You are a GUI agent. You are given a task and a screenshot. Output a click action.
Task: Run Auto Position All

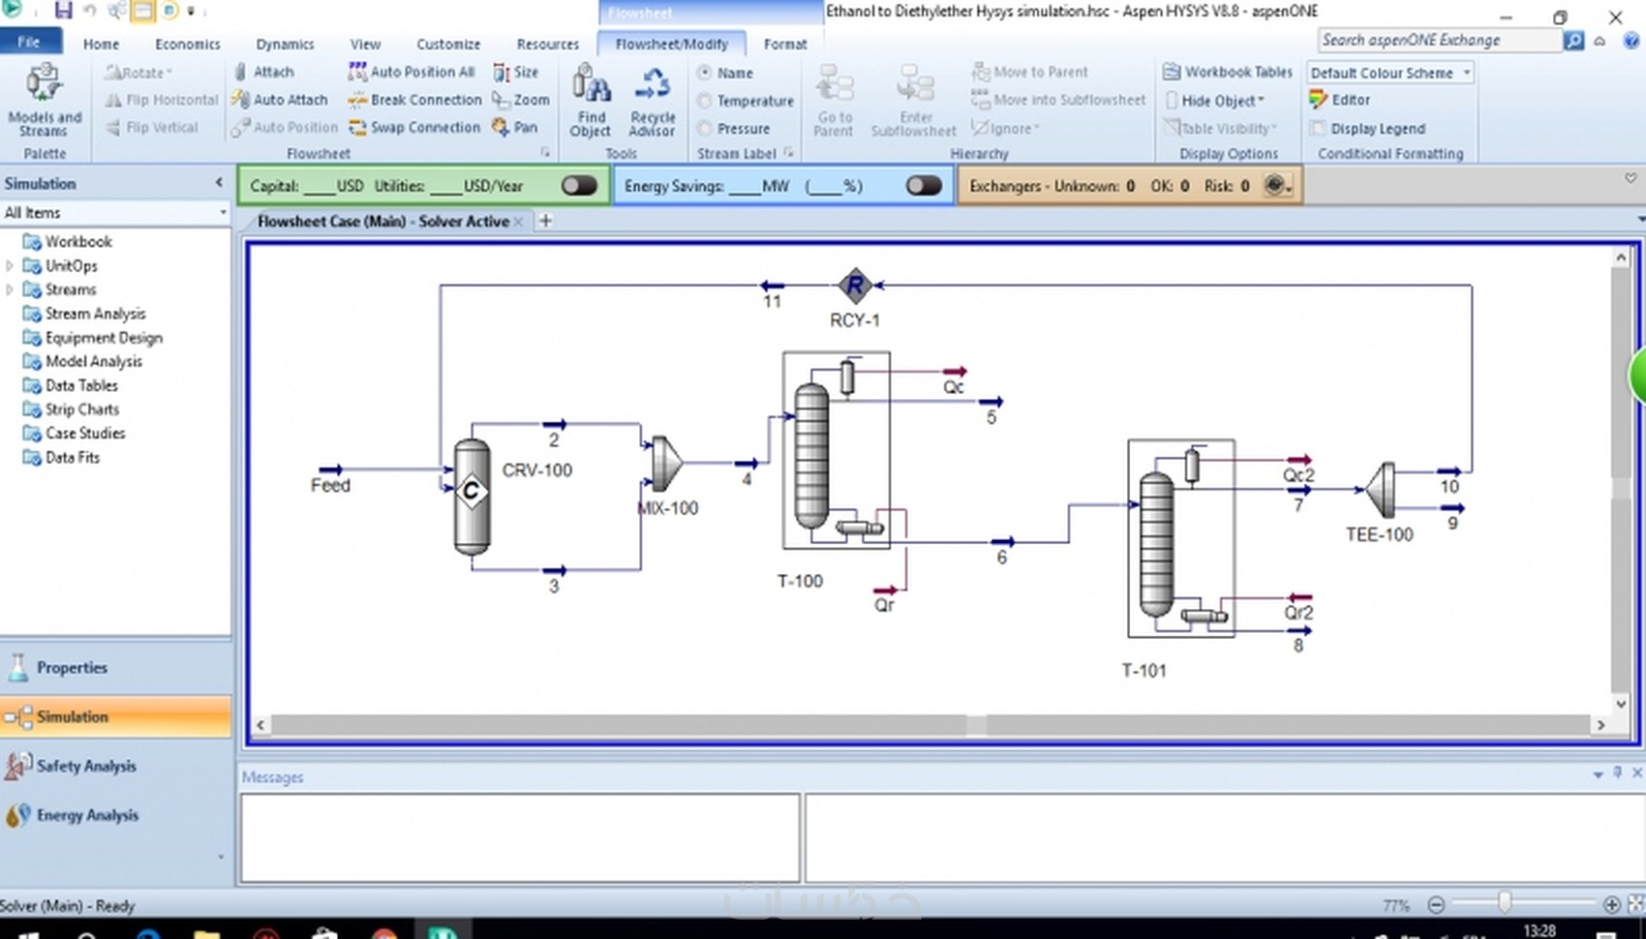point(411,72)
